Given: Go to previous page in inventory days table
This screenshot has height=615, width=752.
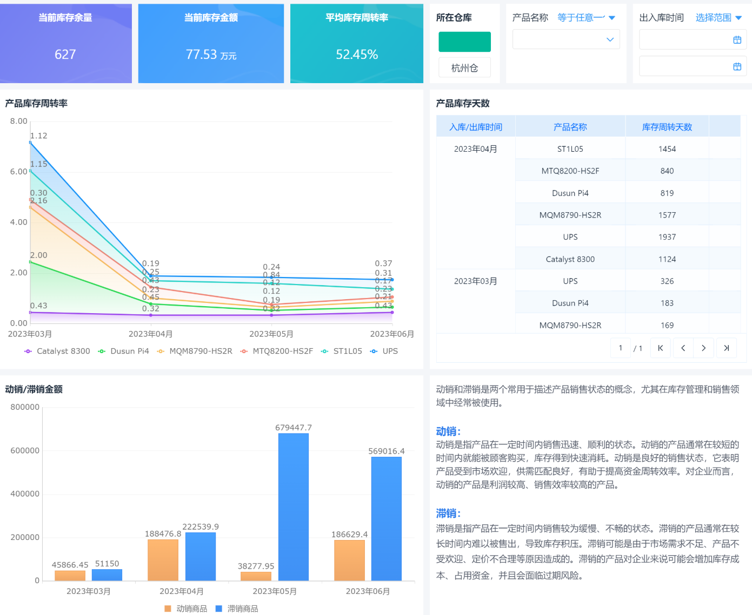Looking at the screenshot, I should pyautogui.click(x=682, y=348).
